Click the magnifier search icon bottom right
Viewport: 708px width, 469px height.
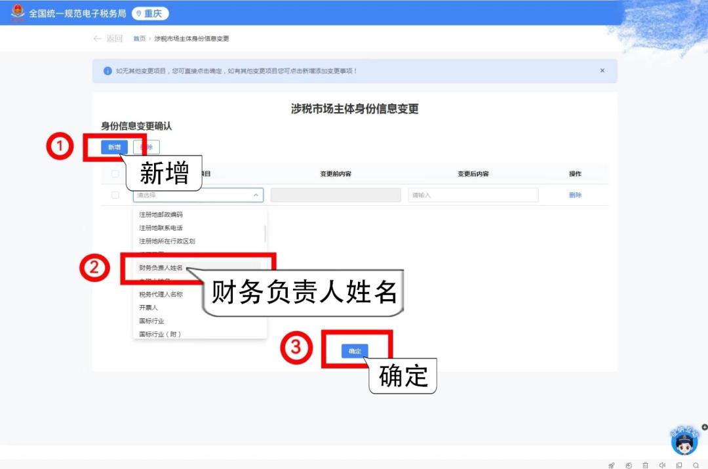pos(696,465)
